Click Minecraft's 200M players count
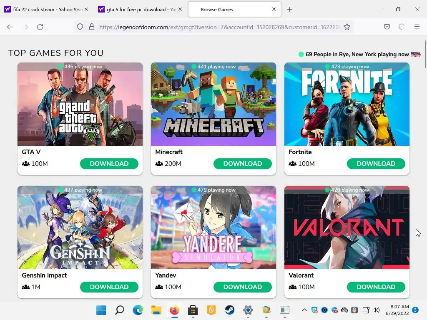This screenshot has width=427, height=320. pos(168,163)
